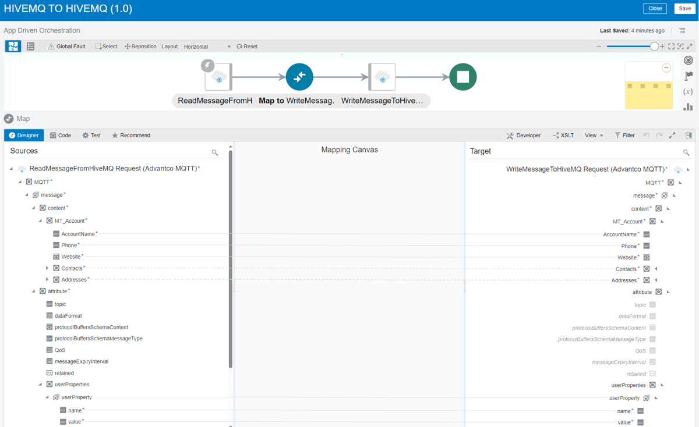Switch to canvas view icon
This screenshot has width=699, height=427.
[13, 47]
